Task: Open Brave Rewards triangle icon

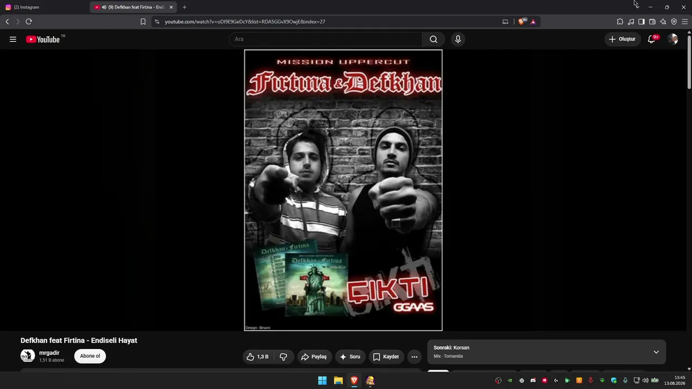Action: 533,22
